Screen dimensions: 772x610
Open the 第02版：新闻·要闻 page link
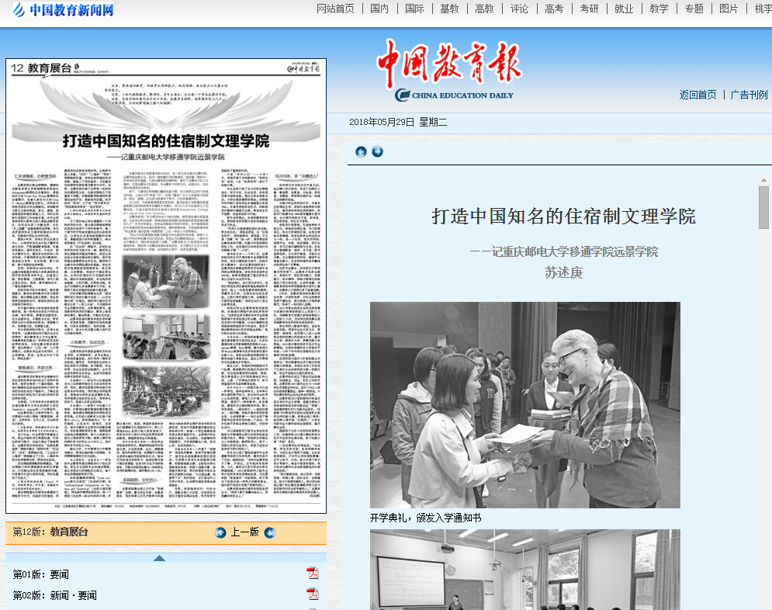(x=55, y=595)
